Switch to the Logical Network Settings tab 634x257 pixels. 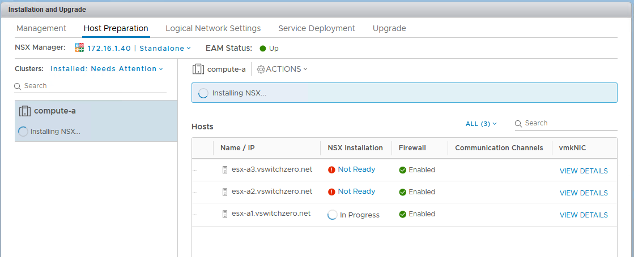[x=213, y=28]
